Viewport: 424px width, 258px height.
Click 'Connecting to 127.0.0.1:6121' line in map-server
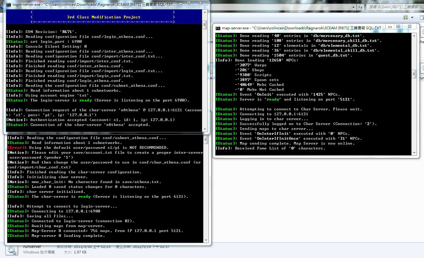pos(262,114)
